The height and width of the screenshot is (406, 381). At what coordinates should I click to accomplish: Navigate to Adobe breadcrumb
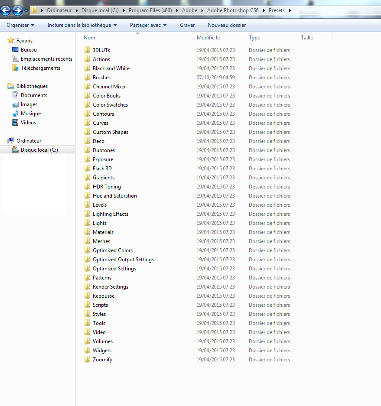[189, 10]
